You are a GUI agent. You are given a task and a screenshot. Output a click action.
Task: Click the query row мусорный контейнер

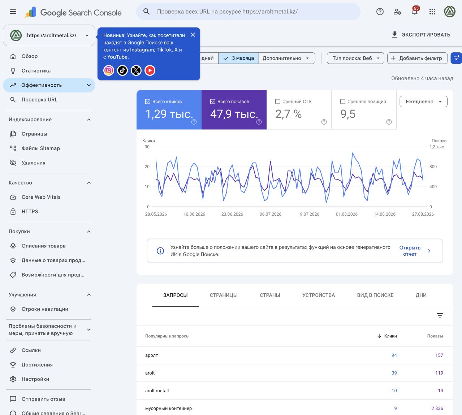click(x=295, y=408)
